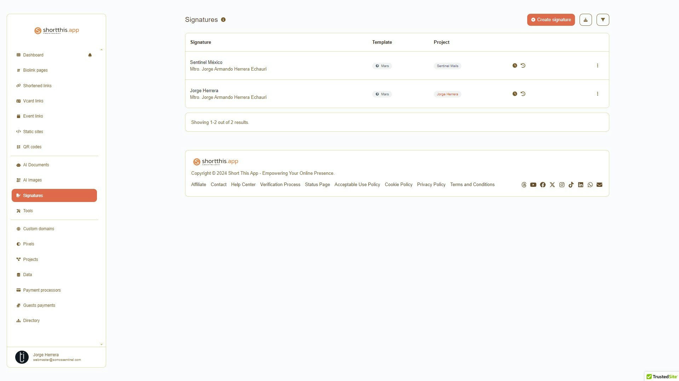The height and width of the screenshot is (381, 679).
Task: Open Cookie Policy footer link
Action: click(398, 185)
